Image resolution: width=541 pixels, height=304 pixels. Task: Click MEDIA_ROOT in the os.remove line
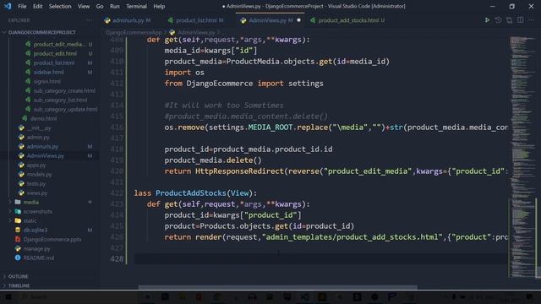(x=270, y=128)
